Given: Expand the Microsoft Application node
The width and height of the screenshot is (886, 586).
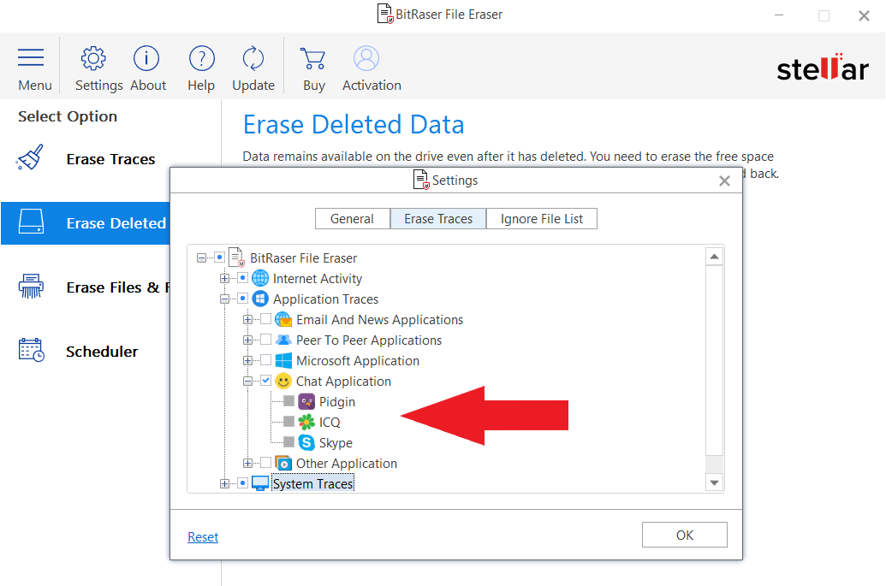Looking at the screenshot, I should 247,360.
